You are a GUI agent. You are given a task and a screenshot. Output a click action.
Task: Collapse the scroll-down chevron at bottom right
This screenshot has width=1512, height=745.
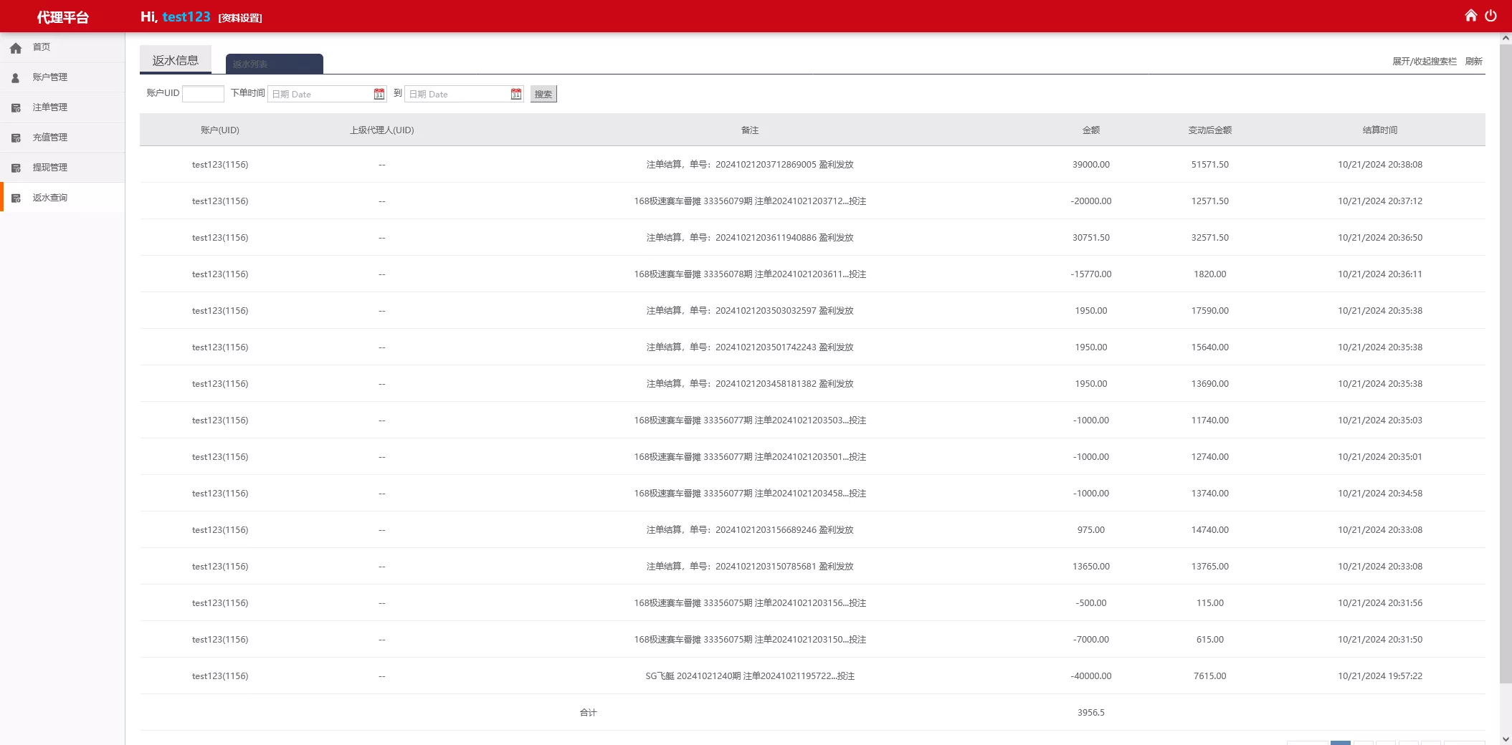coord(1506,739)
